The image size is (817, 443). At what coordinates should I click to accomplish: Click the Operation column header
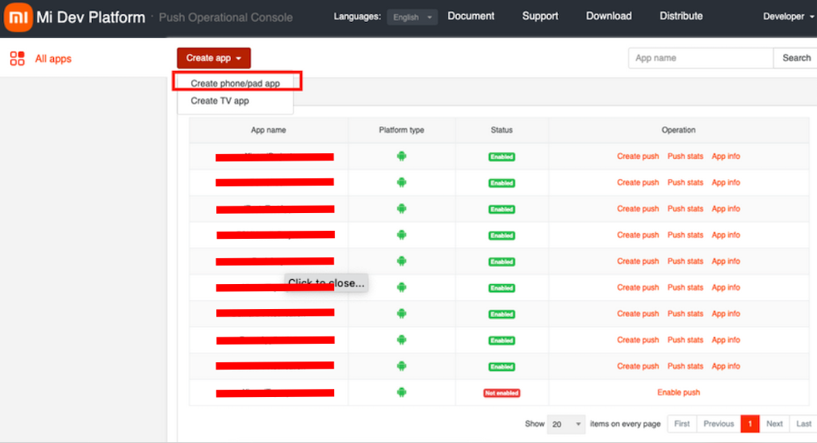pos(678,130)
